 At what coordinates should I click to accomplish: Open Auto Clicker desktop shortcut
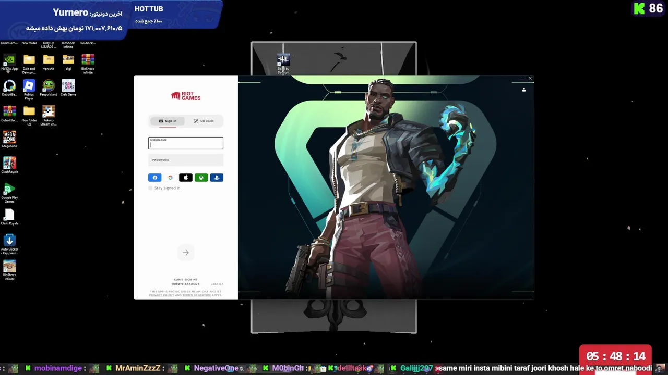[x=9, y=244]
